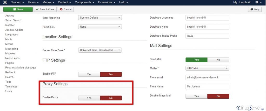266x111 pixels.
Task: Click the From Name field
Action: point(207,86)
